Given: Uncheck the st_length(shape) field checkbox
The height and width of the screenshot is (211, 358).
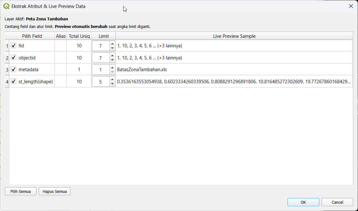Looking at the screenshot, I should [14, 81].
